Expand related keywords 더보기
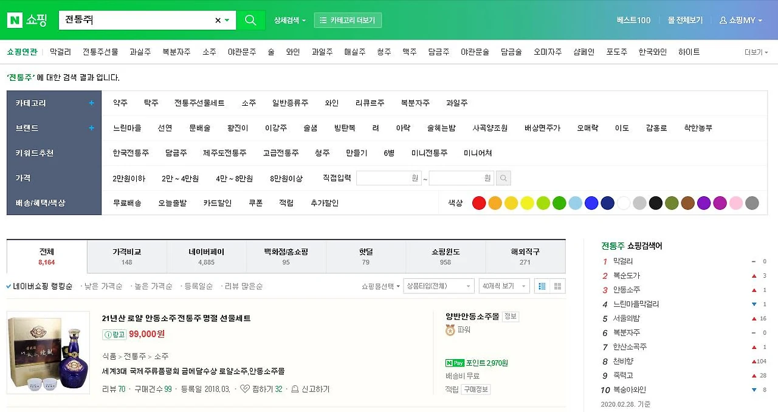 (x=756, y=52)
